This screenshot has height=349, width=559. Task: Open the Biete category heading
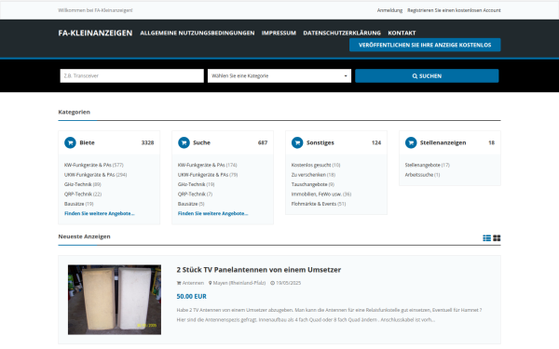tap(87, 142)
